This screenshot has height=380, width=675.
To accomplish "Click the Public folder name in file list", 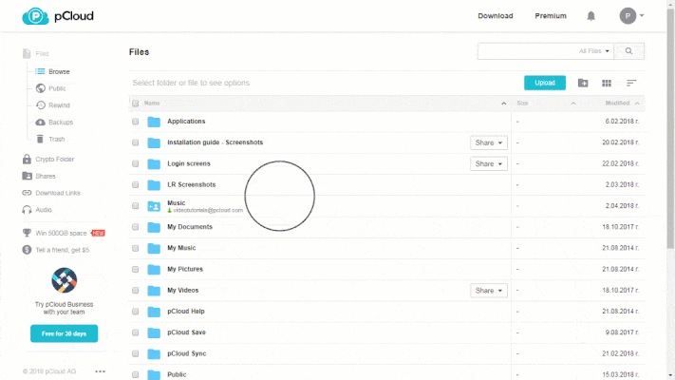I will (177, 374).
